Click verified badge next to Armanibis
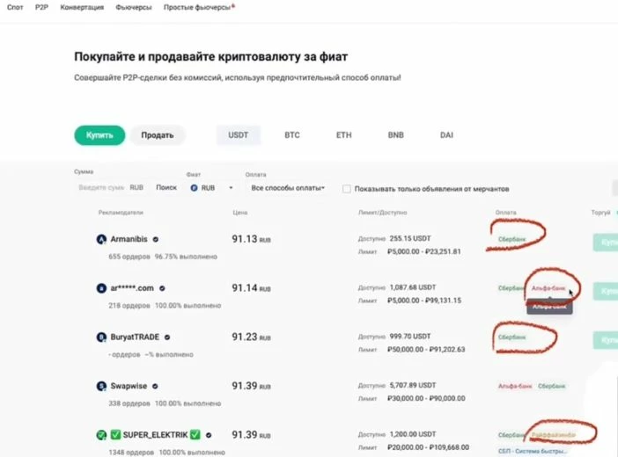618x457 pixels. pyautogui.click(x=156, y=239)
